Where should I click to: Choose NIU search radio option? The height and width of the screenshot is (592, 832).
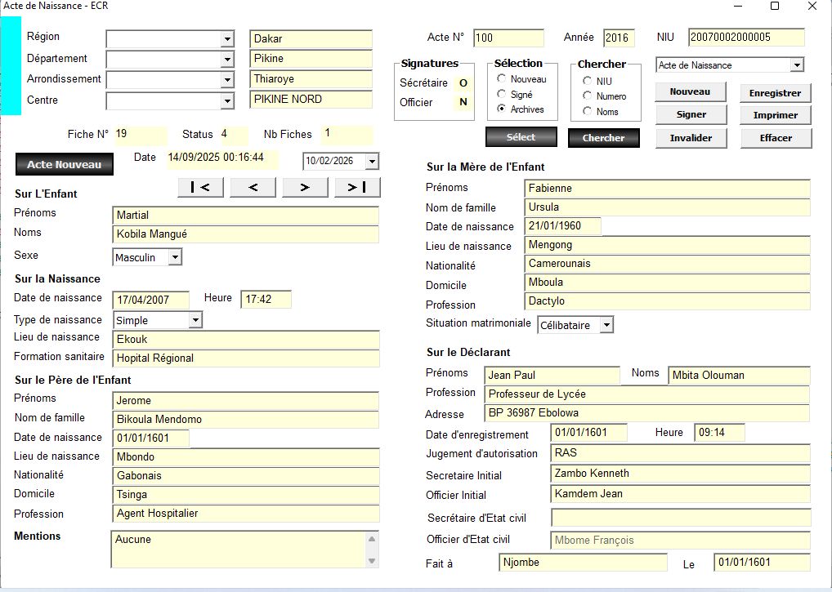(x=587, y=81)
